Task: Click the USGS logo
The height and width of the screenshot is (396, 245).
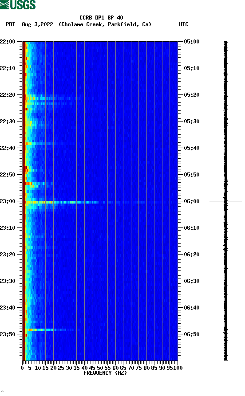Action: (18, 4)
